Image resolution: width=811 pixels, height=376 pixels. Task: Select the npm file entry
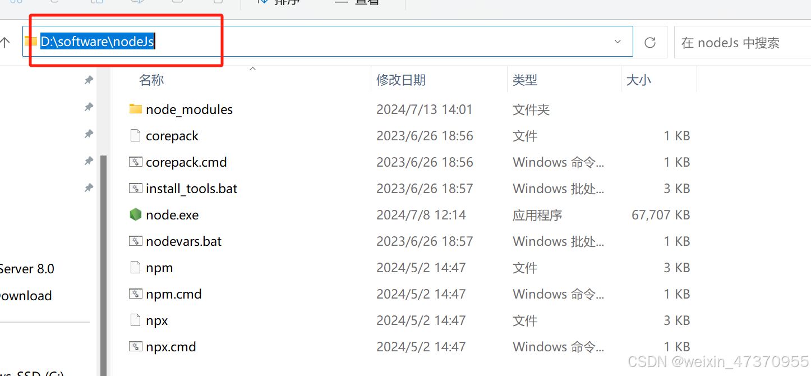pyautogui.click(x=159, y=268)
